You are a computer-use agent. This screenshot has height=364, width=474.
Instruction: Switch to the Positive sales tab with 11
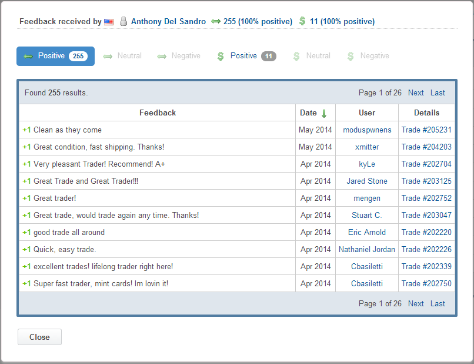246,56
